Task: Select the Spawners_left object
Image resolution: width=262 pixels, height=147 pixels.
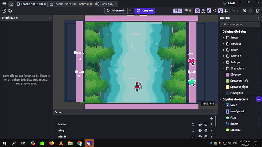Action: (x=239, y=81)
